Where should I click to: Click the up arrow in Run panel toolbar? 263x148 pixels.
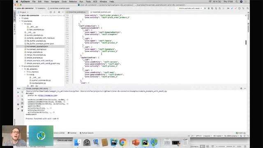point(22,92)
